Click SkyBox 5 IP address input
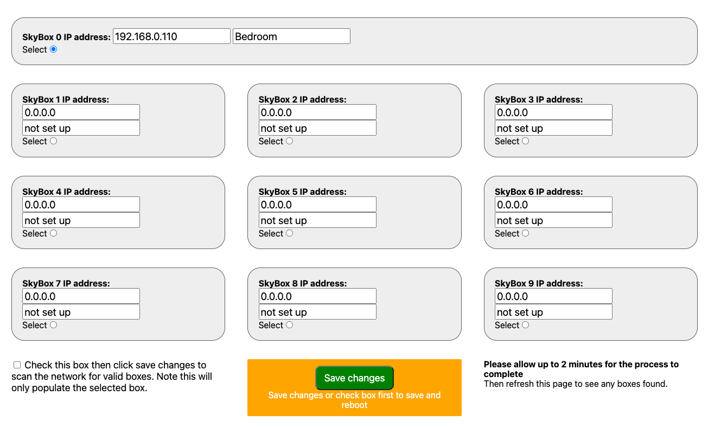Viewport: 708px width, 427px height. coord(317,205)
